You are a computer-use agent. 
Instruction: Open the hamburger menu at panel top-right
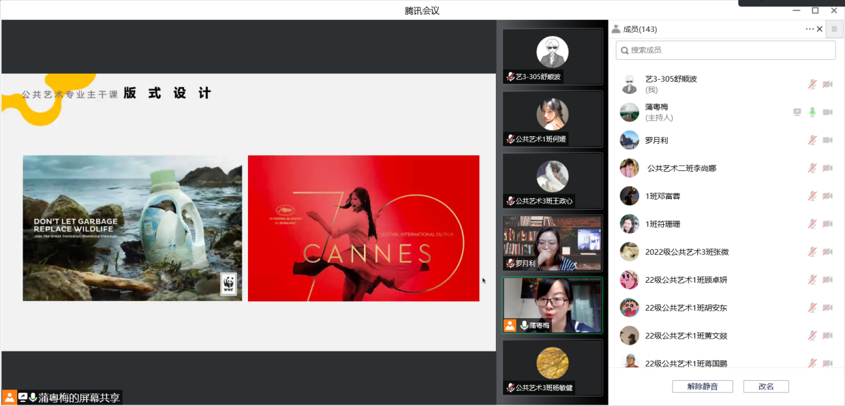(x=834, y=29)
